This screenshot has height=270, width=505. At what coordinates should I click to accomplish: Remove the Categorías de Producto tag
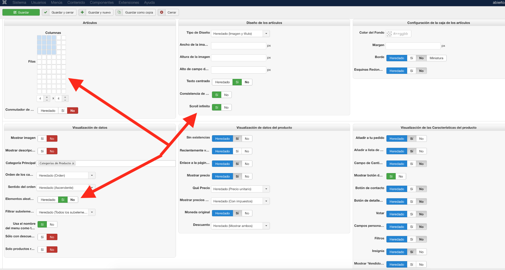[73, 163]
